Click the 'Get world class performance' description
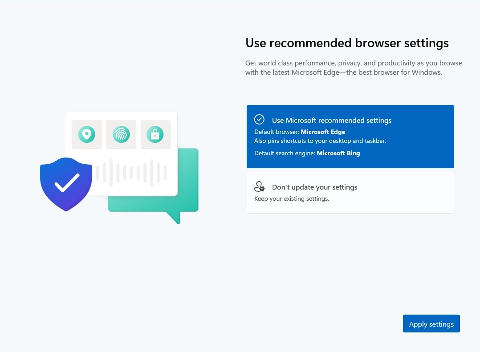Screen dimensions: 480x352 pos(354,68)
